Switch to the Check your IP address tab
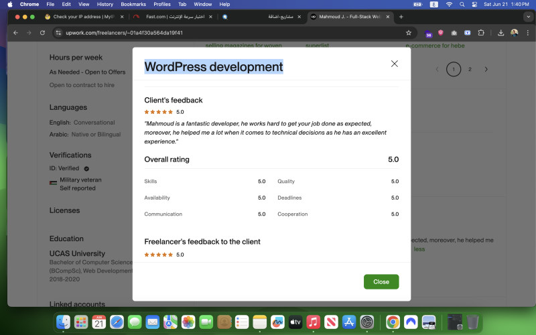This screenshot has height=335, width=536. click(79, 16)
